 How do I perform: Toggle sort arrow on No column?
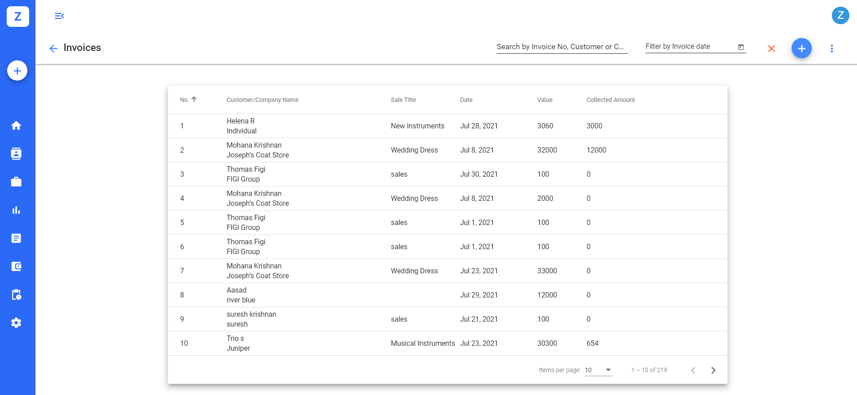coord(194,99)
